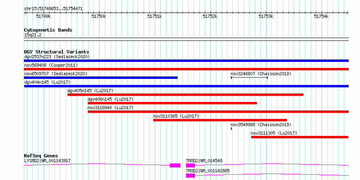Click the red nsv3116940 variant bar
The width and height of the screenshot is (360, 180).
218,112
